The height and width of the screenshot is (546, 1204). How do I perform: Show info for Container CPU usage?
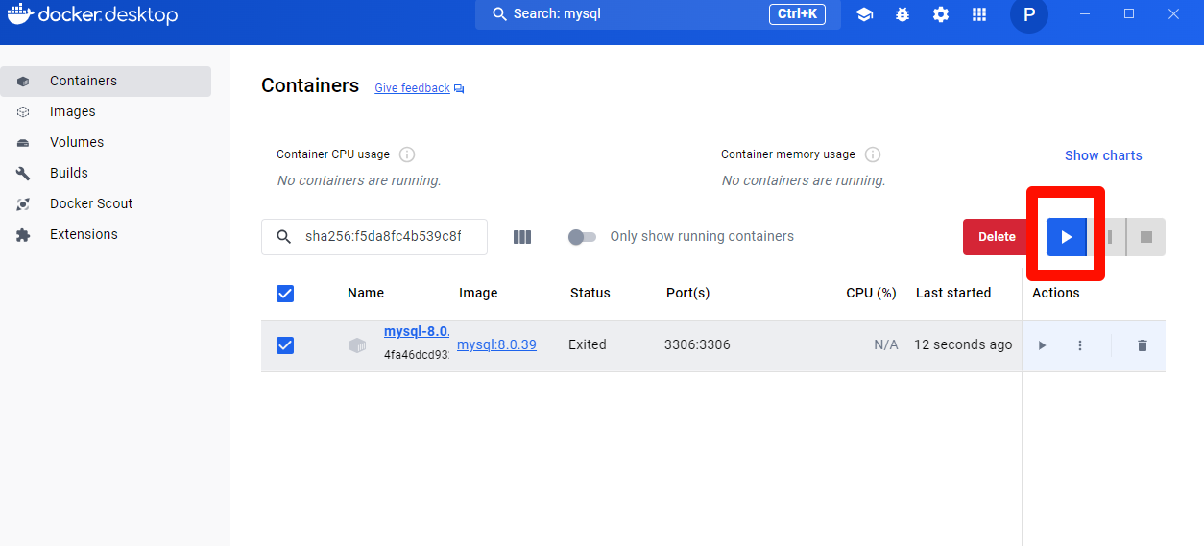pyautogui.click(x=406, y=154)
